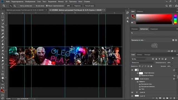
Task: Select the Brush tool
Action: point(3,41)
